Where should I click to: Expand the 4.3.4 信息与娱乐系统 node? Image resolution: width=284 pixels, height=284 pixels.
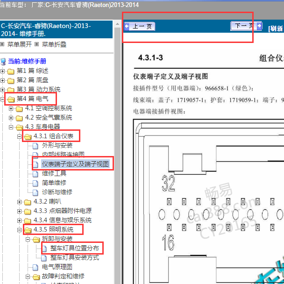point(19,220)
